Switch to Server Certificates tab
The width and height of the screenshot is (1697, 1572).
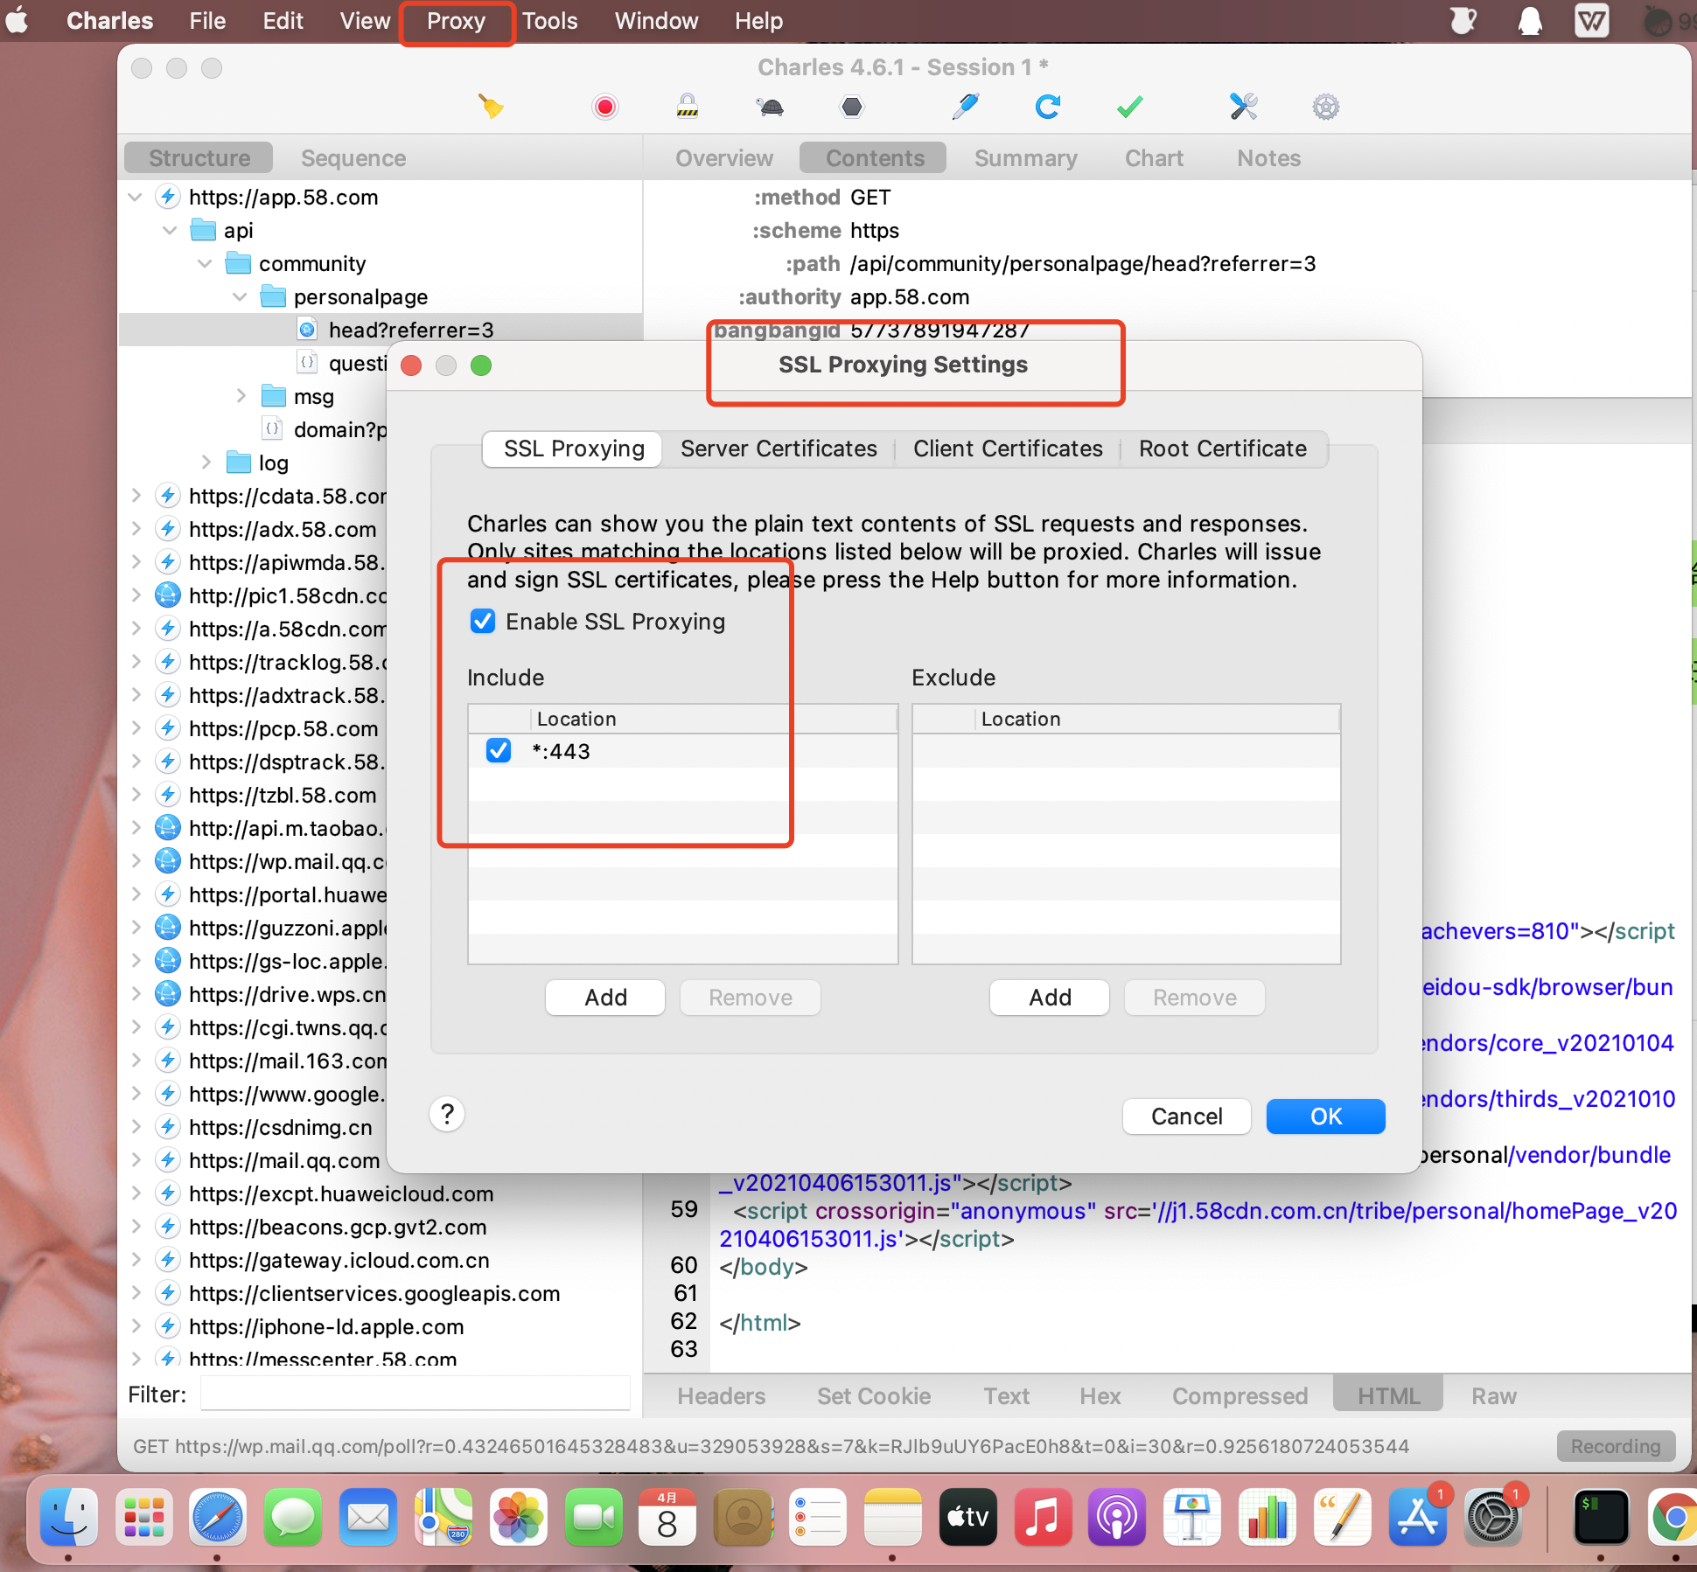click(779, 449)
